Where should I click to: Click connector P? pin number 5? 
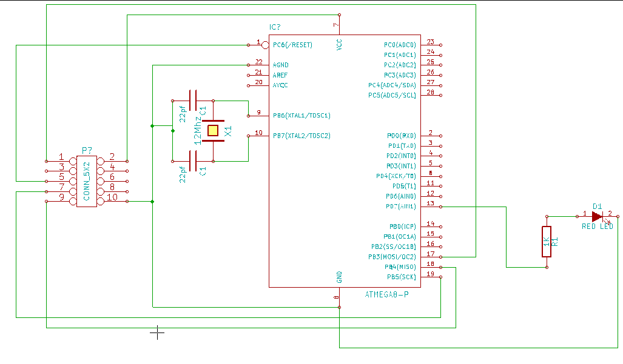click(62, 177)
